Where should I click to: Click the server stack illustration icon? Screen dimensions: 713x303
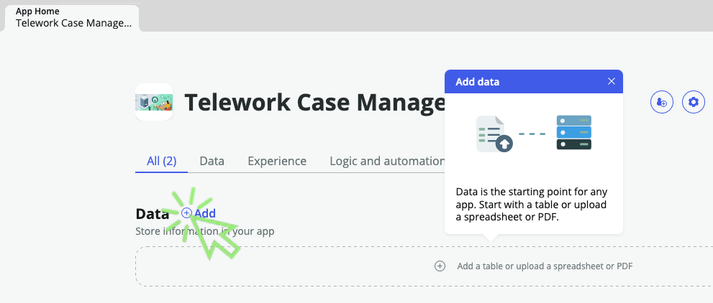coord(573,133)
